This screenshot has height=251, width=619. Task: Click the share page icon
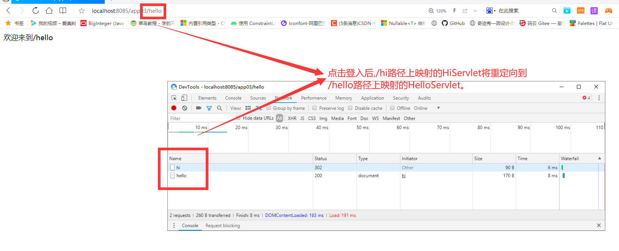click(465, 11)
